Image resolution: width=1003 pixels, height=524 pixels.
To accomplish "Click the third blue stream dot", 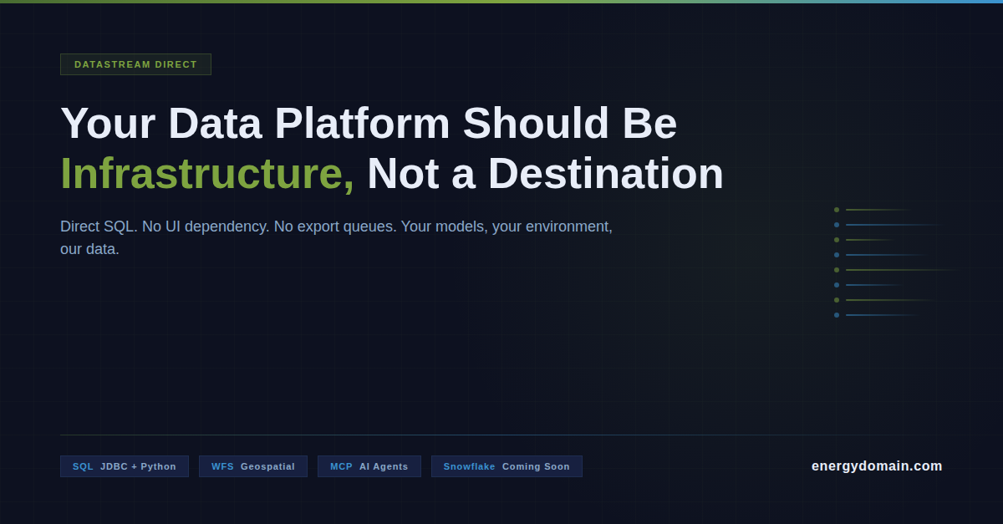I will coord(837,284).
